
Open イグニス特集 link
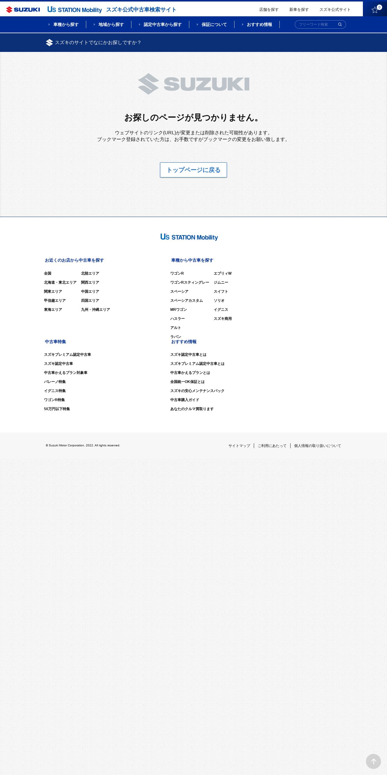tap(55, 391)
